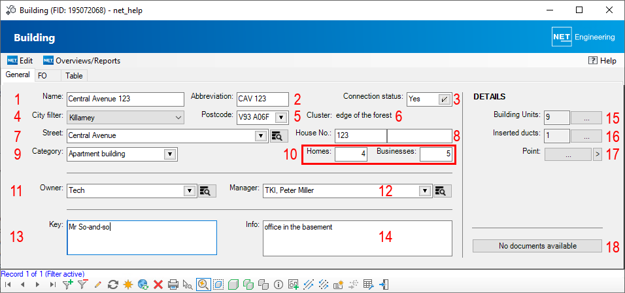
Task: Click the search icon beside Manager field
Action: 443,191
